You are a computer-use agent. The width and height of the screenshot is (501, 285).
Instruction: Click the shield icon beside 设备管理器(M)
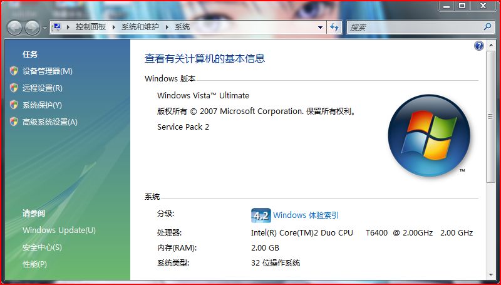pyautogui.click(x=14, y=71)
